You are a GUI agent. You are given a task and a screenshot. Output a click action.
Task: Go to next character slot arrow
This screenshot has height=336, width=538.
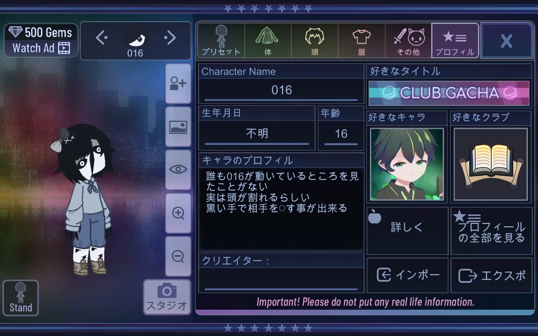pos(170,38)
